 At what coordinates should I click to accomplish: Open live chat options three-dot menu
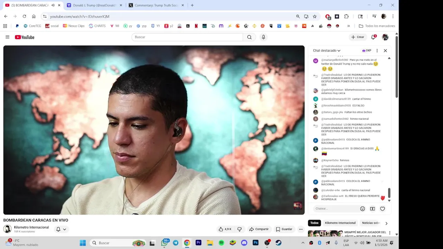[377, 50]
